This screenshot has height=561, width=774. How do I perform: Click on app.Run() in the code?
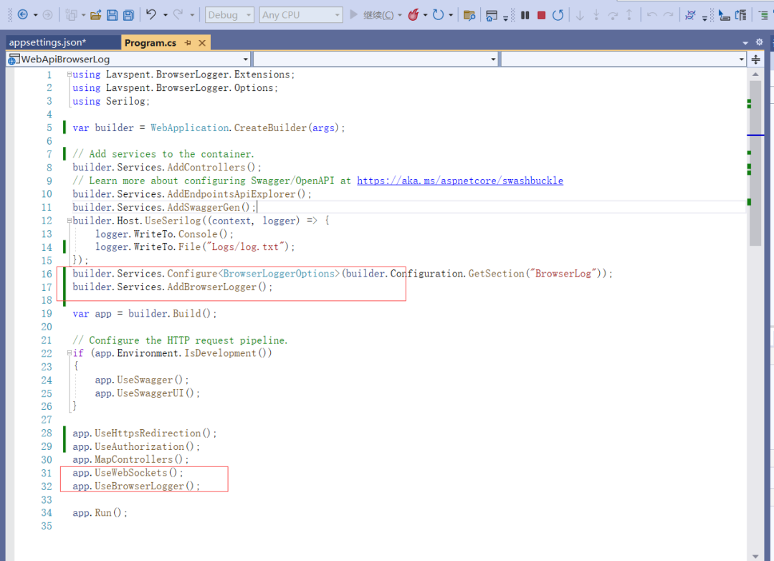click(100, 513)
